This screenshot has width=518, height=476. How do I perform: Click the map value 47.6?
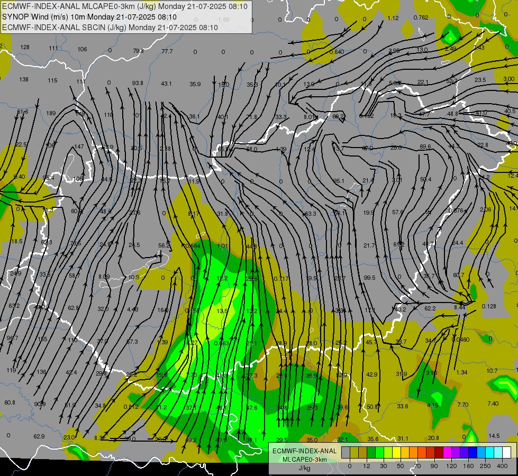point(252,408)
